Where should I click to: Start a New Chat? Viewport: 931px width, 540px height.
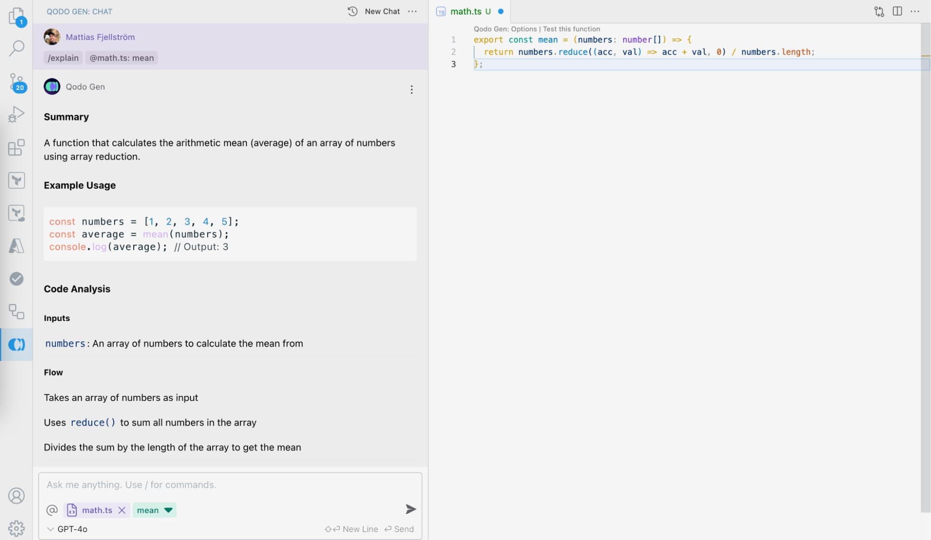click(x=382, y=11)
